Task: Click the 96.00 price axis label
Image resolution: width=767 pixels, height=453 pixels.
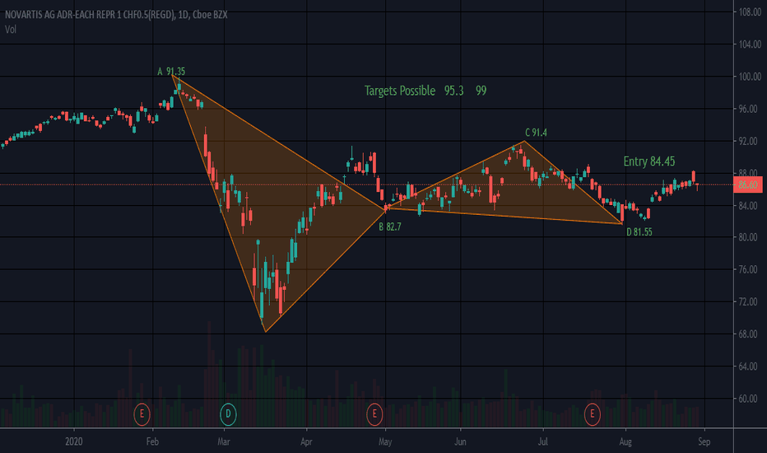Action: [750, 110]
